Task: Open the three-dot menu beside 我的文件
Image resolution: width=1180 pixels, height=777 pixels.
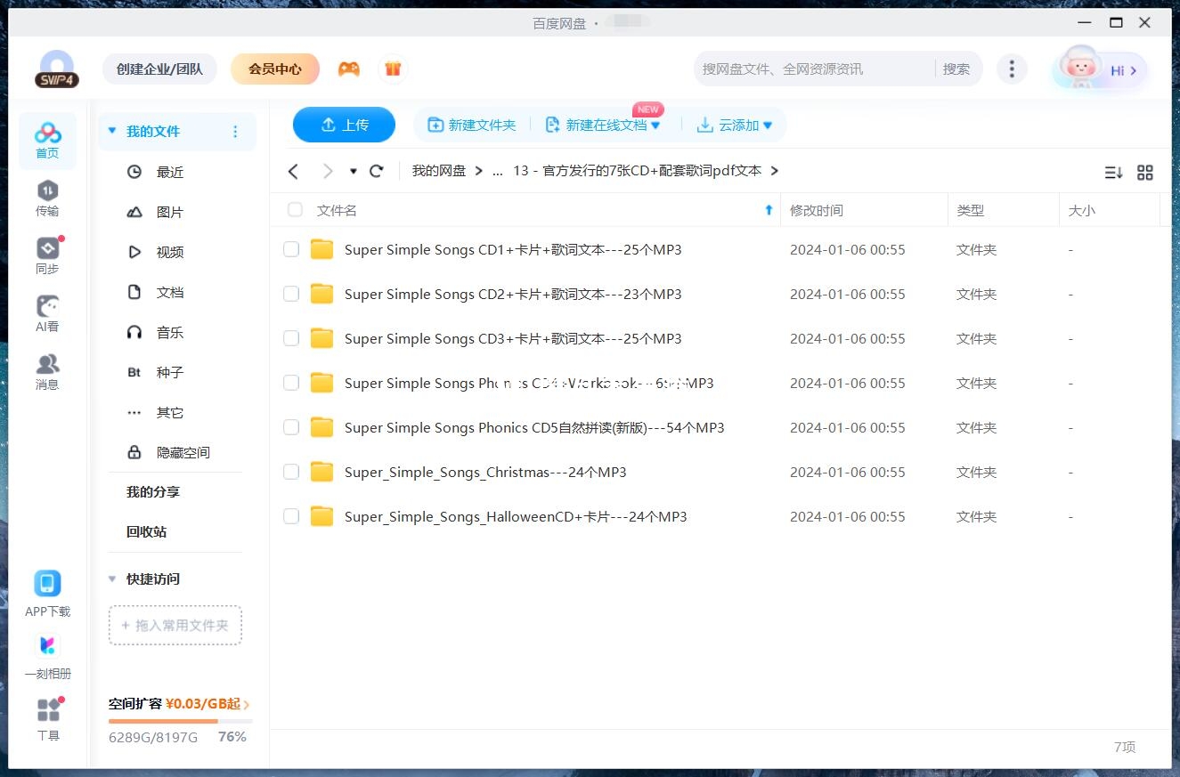Action: click(x=235, y=131)
